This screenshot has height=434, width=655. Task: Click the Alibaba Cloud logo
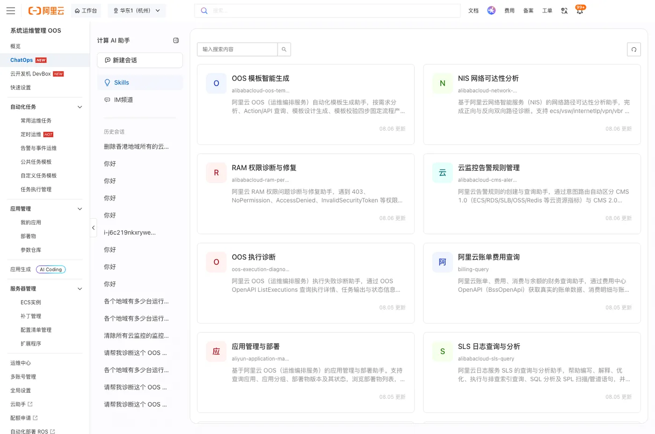tap(46, 11)
